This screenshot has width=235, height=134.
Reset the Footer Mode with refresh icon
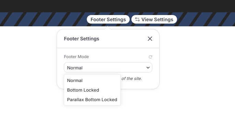click(x=150, y=57)
